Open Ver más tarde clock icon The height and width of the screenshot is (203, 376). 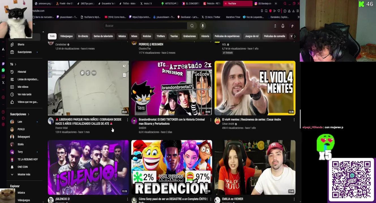(x=12, y=94)
